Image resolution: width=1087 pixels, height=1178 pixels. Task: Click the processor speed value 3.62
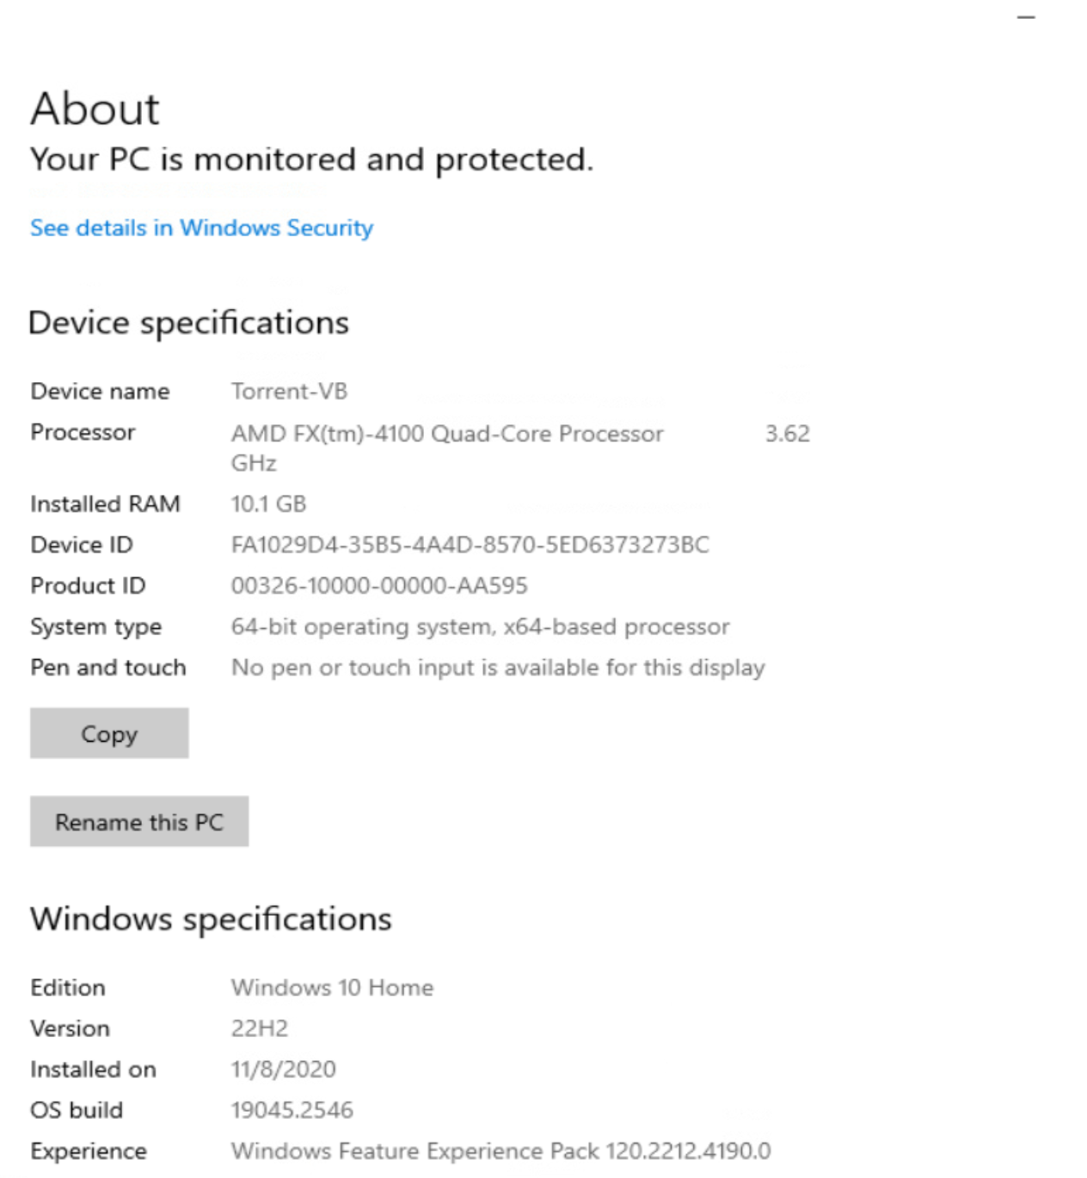tap(788, 434)
